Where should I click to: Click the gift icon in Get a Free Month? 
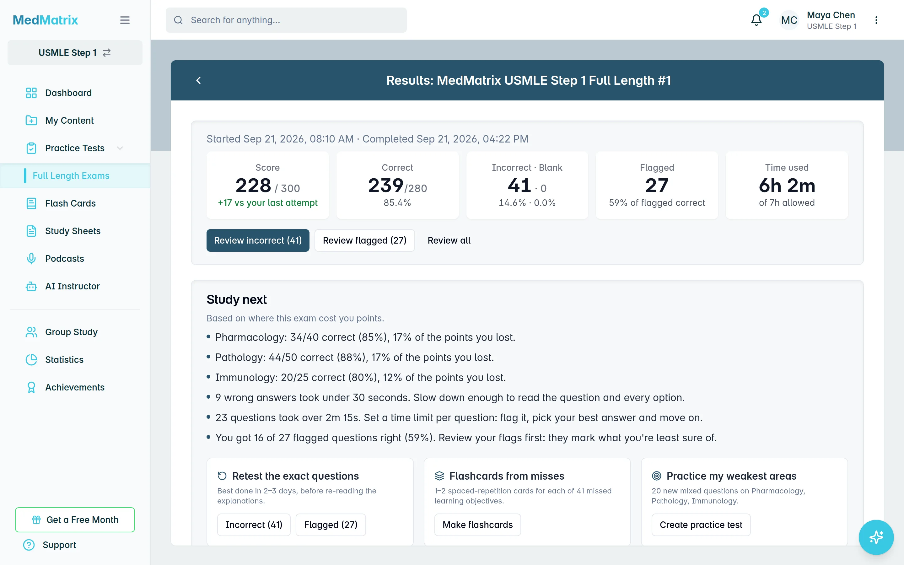click(36, 520)
